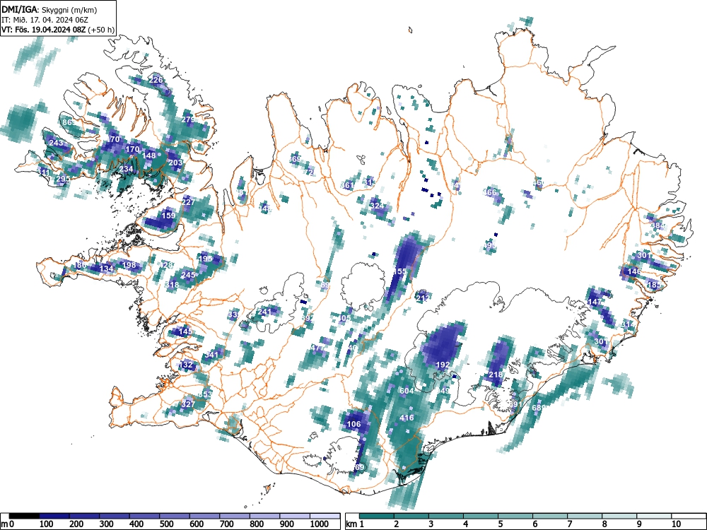Click the visibility value 689
Image resolution: width=707 pixels, height=530 pixels.
click(x=539, y=408)
